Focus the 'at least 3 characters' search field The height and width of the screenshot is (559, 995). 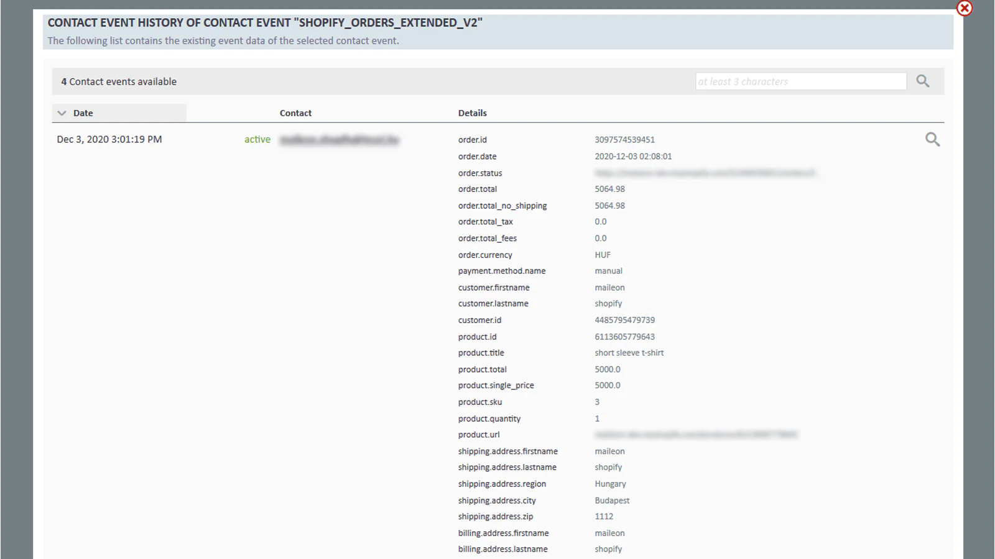800,81
